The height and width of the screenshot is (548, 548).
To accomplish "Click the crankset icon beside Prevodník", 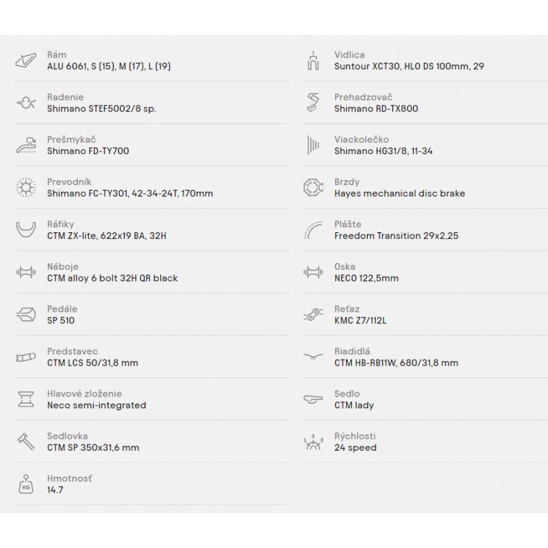I will tap(26, 187).
